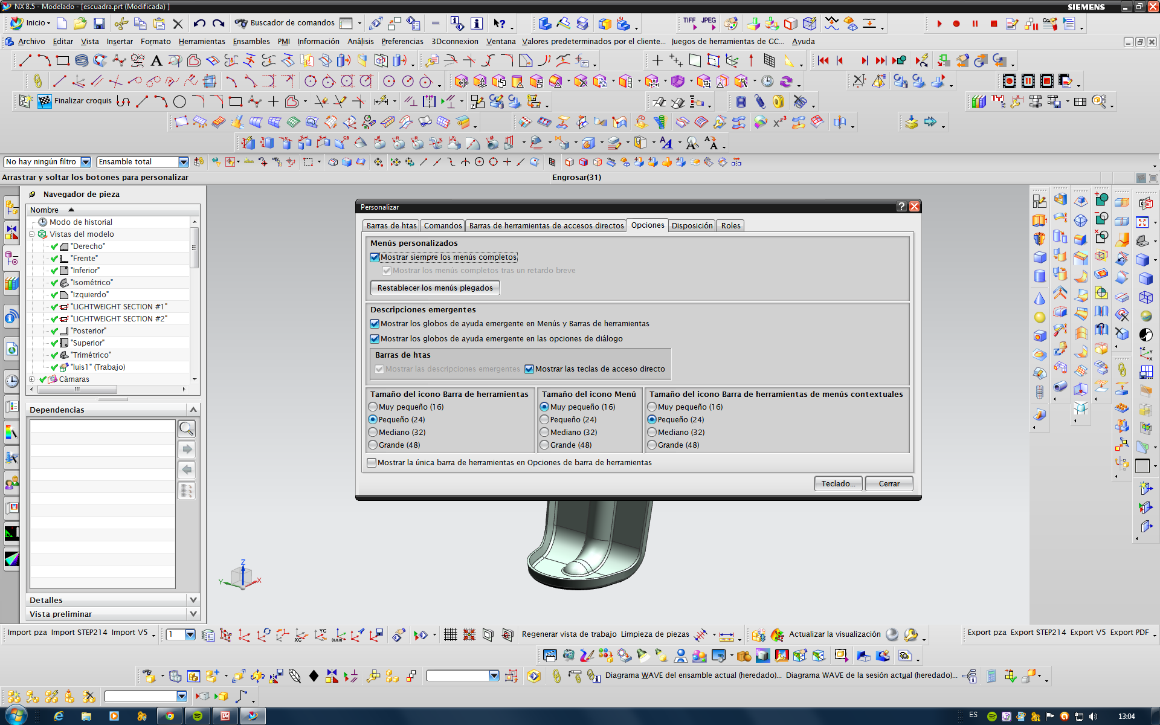Open the history clock tab in resource bar
The width and height of the screenshot is (1160, 725).
[x=12, y=381]
